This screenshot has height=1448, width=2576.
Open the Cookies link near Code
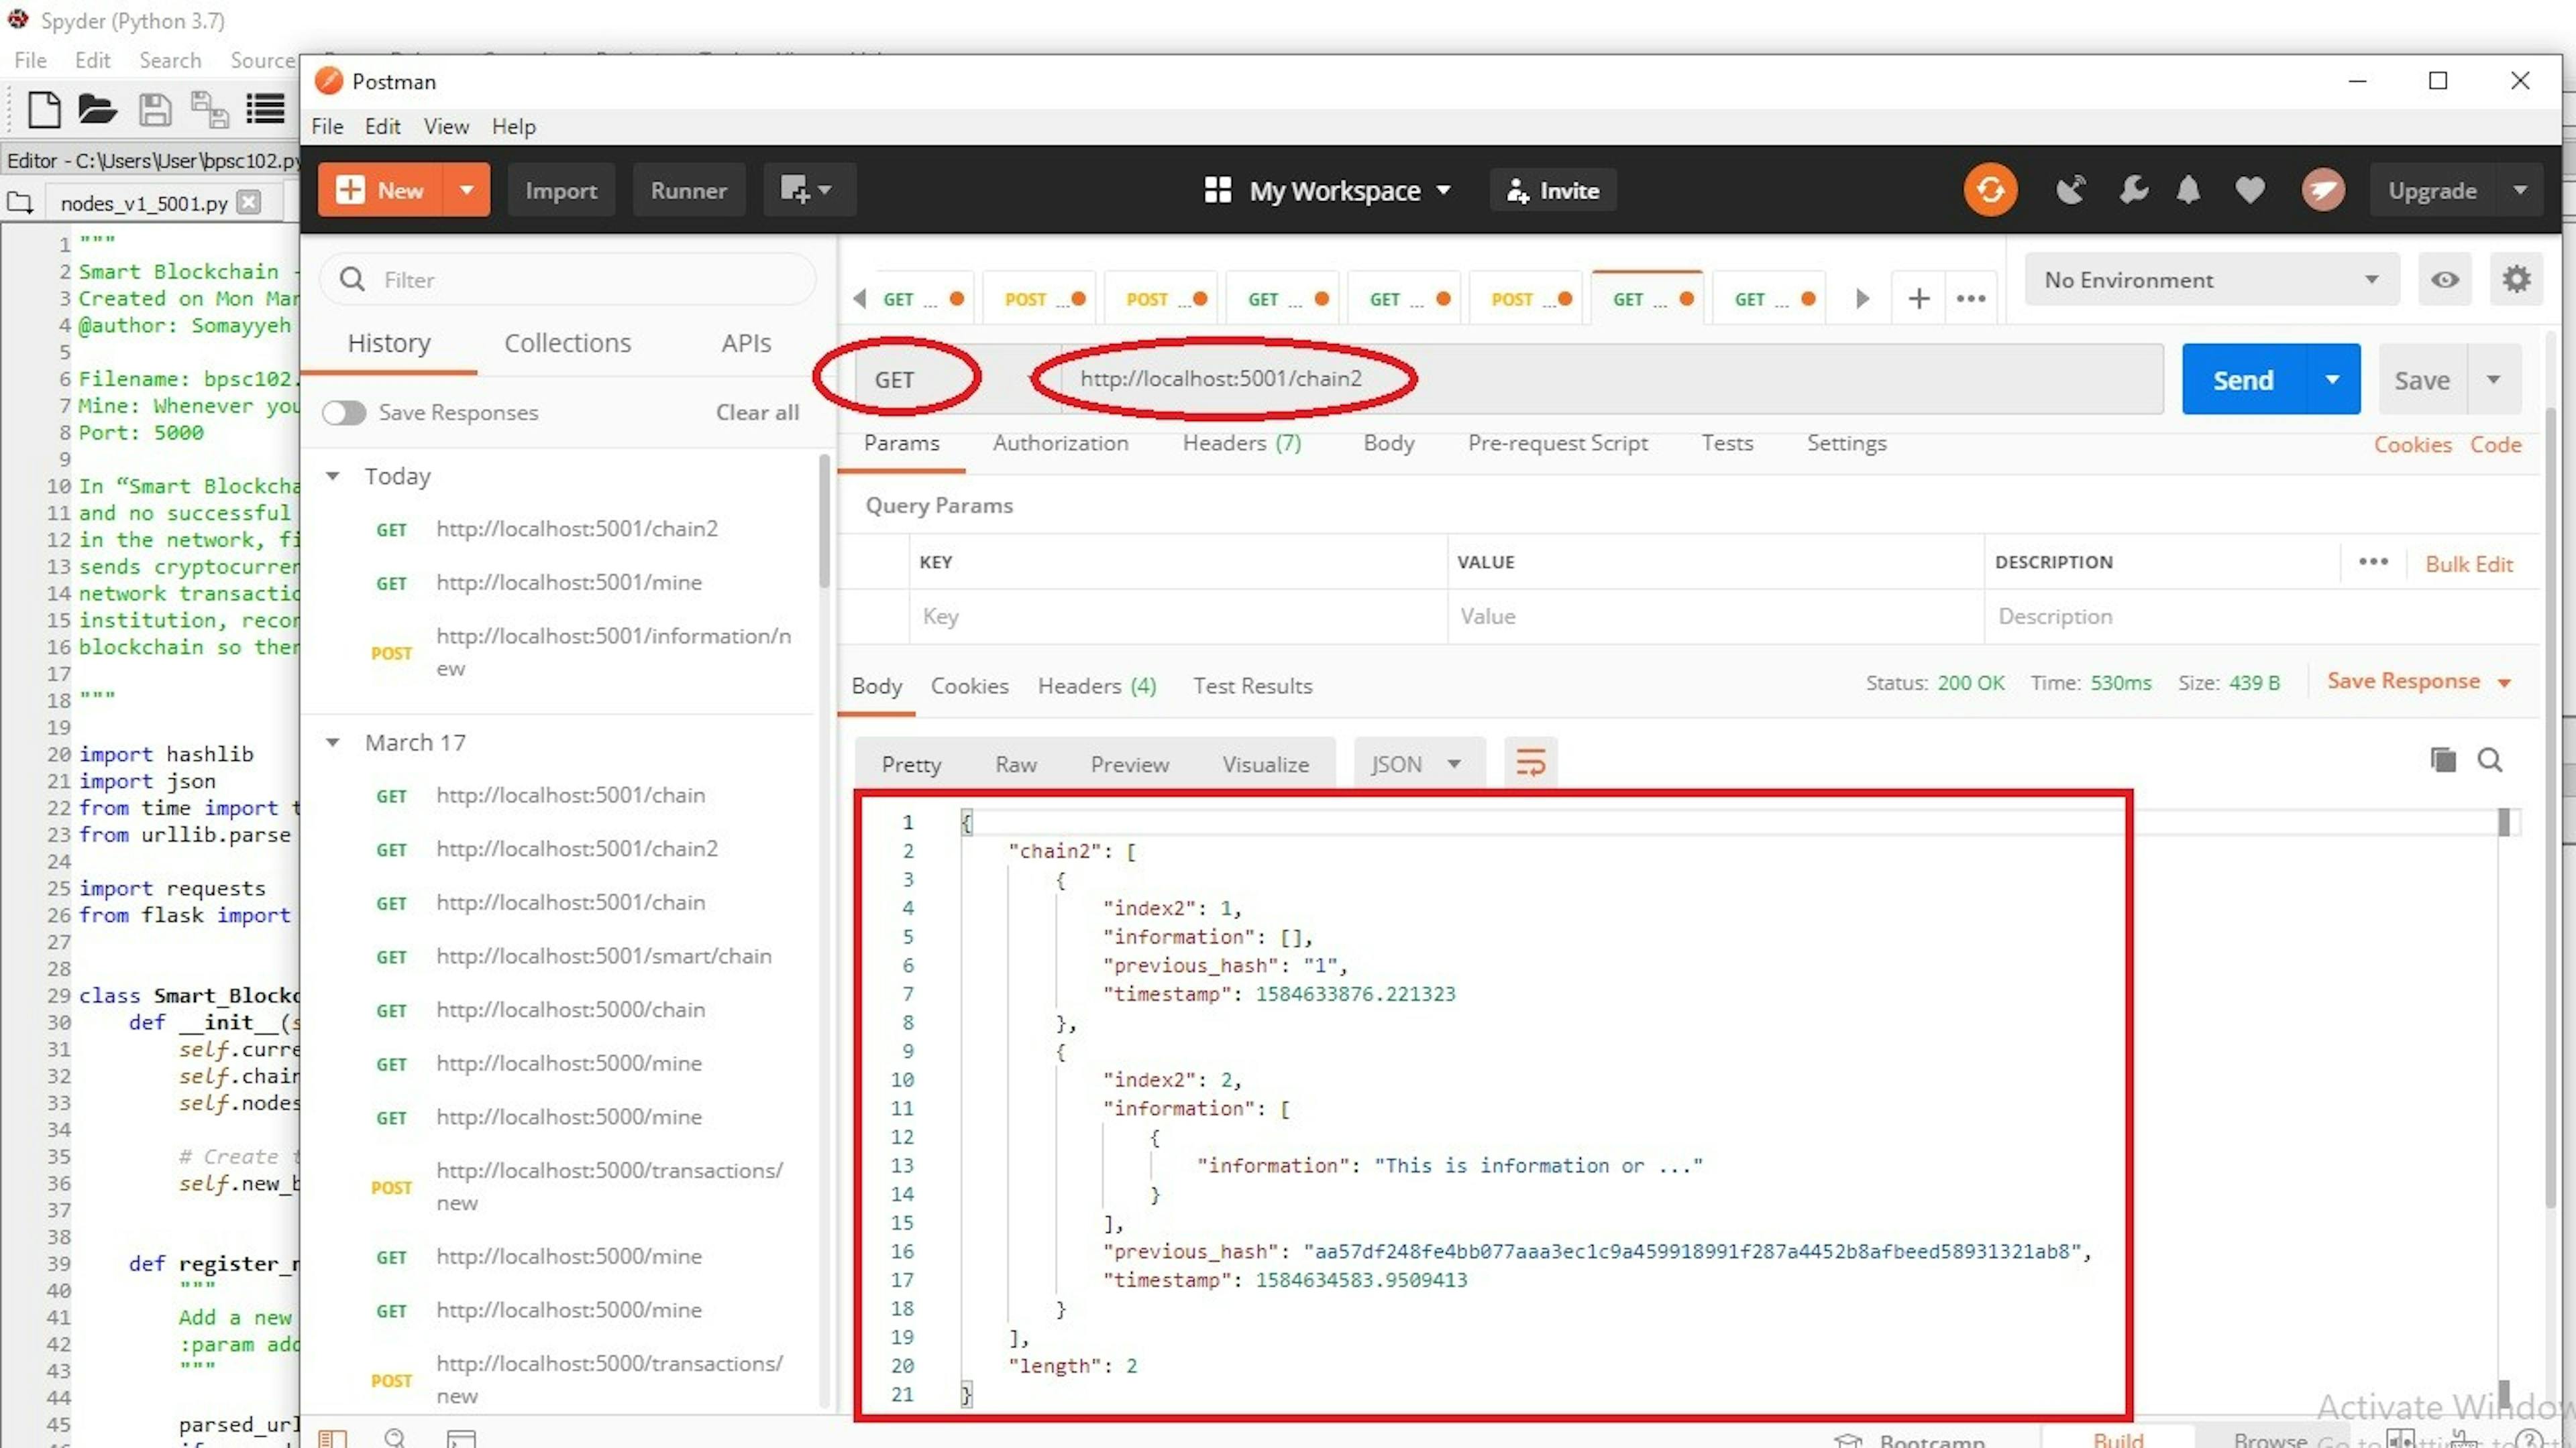click(2412, 444)
